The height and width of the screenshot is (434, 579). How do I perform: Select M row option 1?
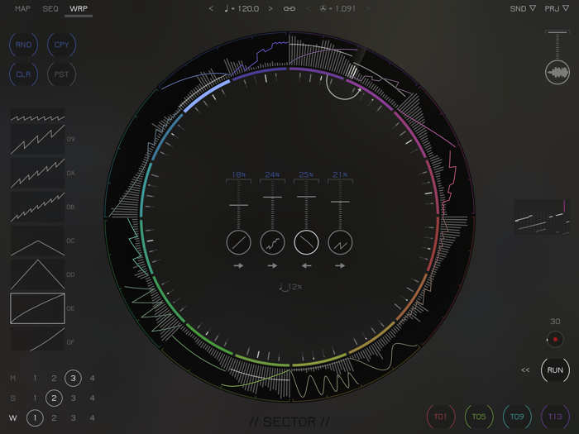35,379
